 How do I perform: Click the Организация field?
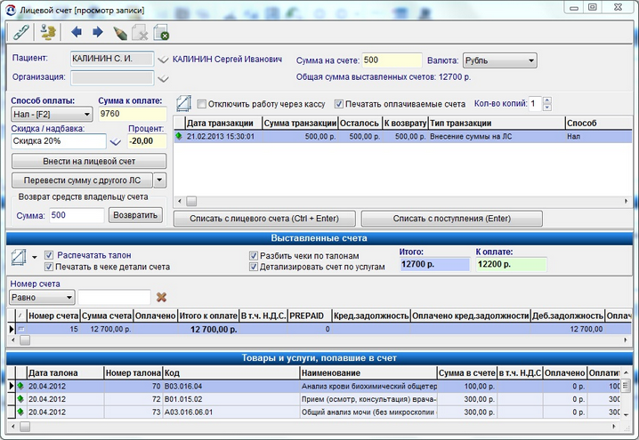(112, 77)
